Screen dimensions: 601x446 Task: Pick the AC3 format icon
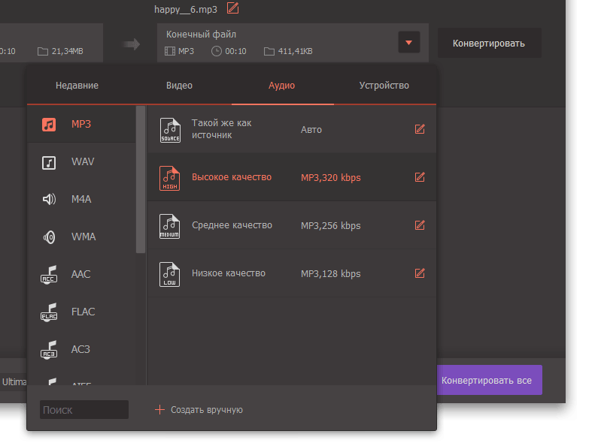[x=49, y=350]
